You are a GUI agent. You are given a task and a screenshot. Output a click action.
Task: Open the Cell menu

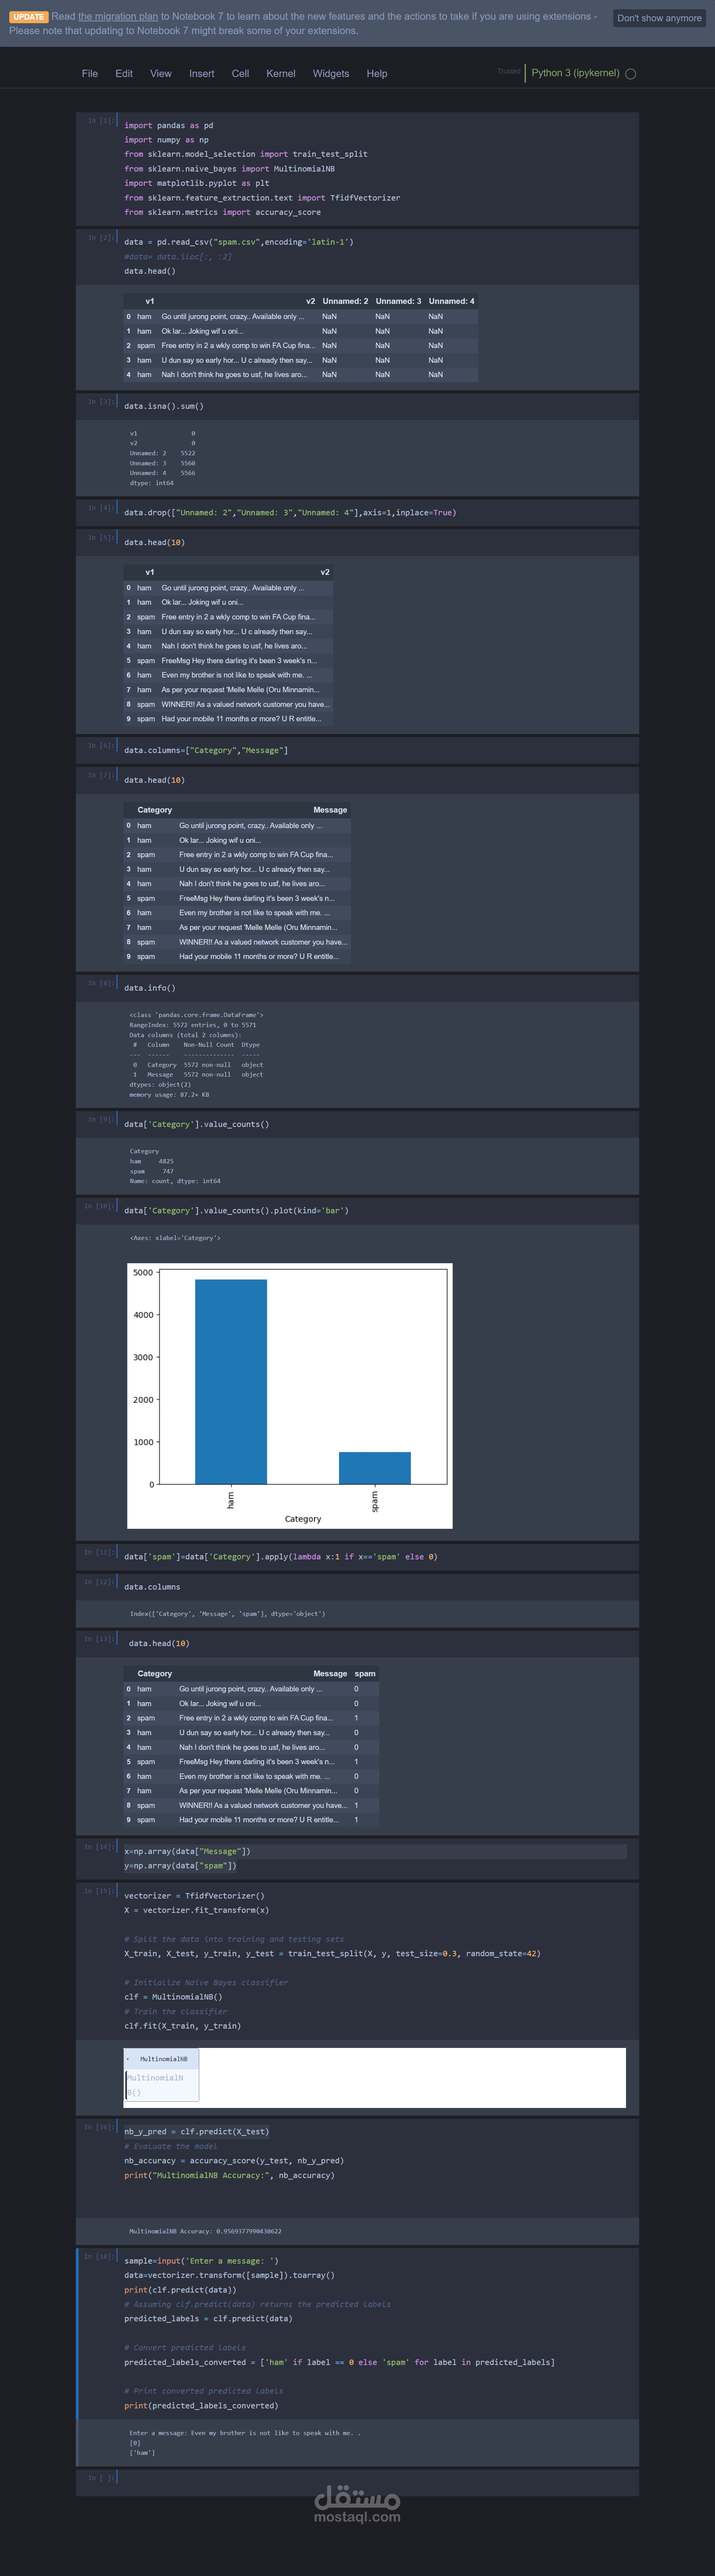240,74
